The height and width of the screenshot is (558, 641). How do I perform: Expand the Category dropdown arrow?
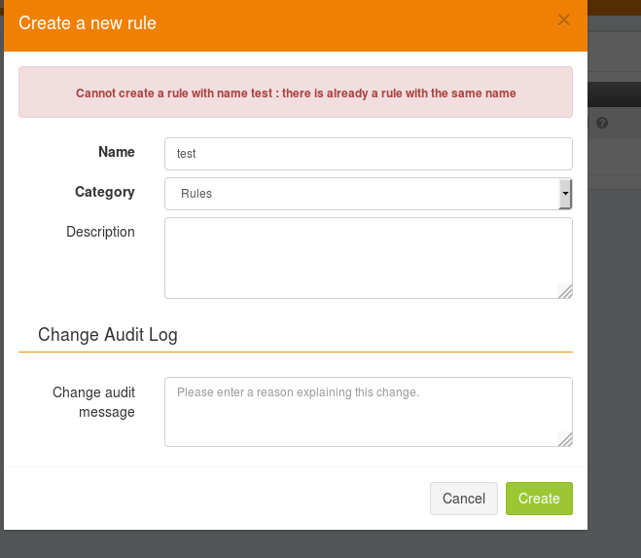[x=565, y=194]
